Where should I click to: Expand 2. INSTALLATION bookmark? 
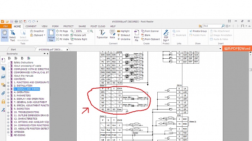[x=8, y=86]
